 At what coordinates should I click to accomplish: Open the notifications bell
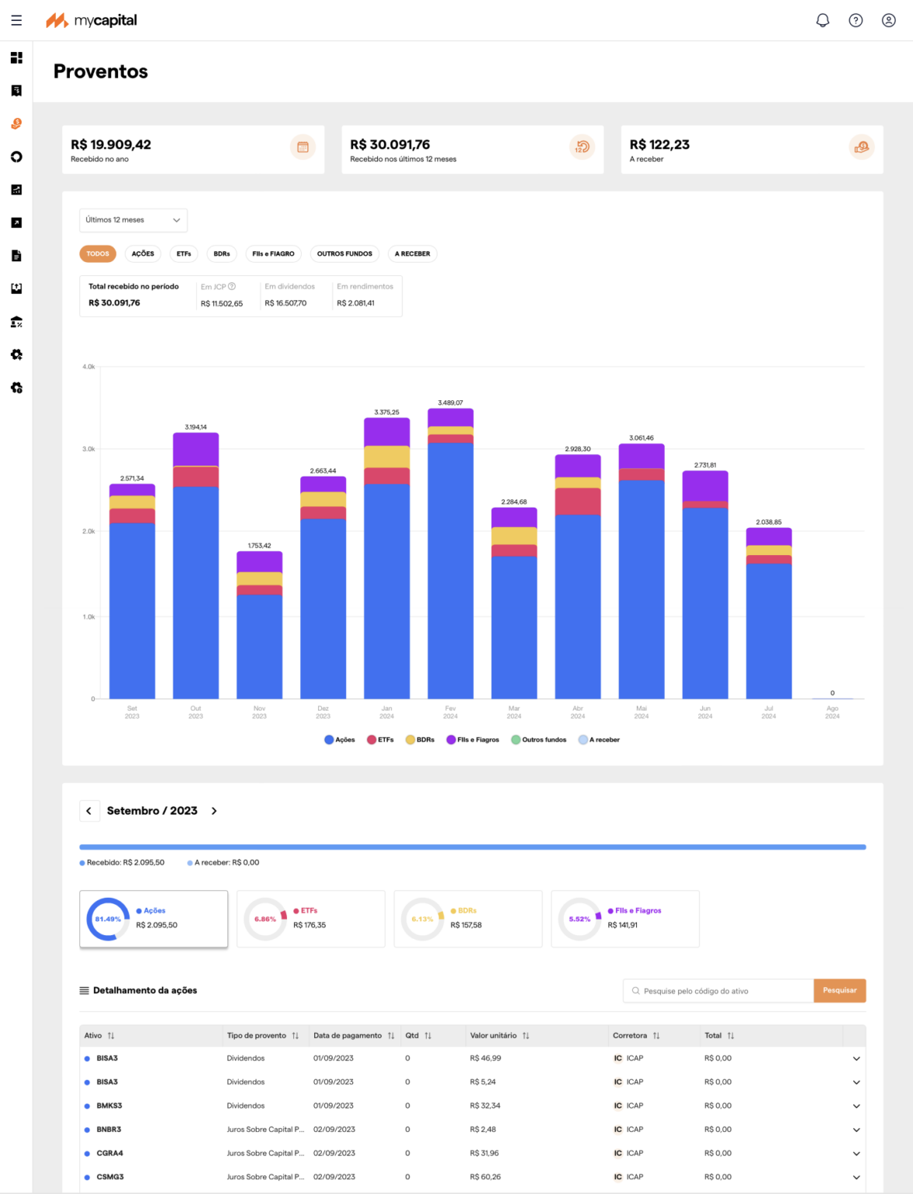click(x=822, y=20)
